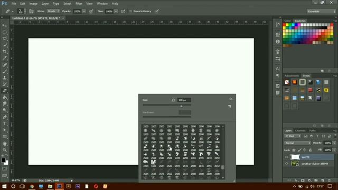
Task: Select the Paint Bucket tool
Action: pos(5,97)
